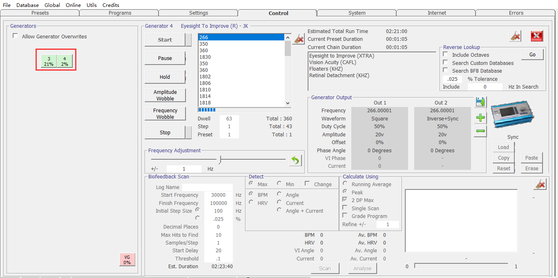Screen dimensions: 558x278
Task: Click the broom icon next to the red X
Action: pyautogui.click(x=515, y=36)
